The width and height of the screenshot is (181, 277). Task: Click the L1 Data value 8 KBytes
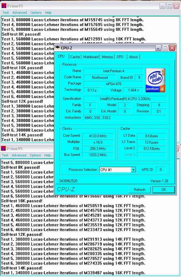[152, 136]
